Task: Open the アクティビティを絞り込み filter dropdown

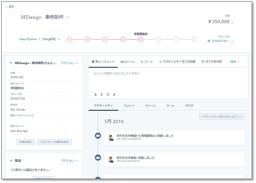Action: (222, 117)
